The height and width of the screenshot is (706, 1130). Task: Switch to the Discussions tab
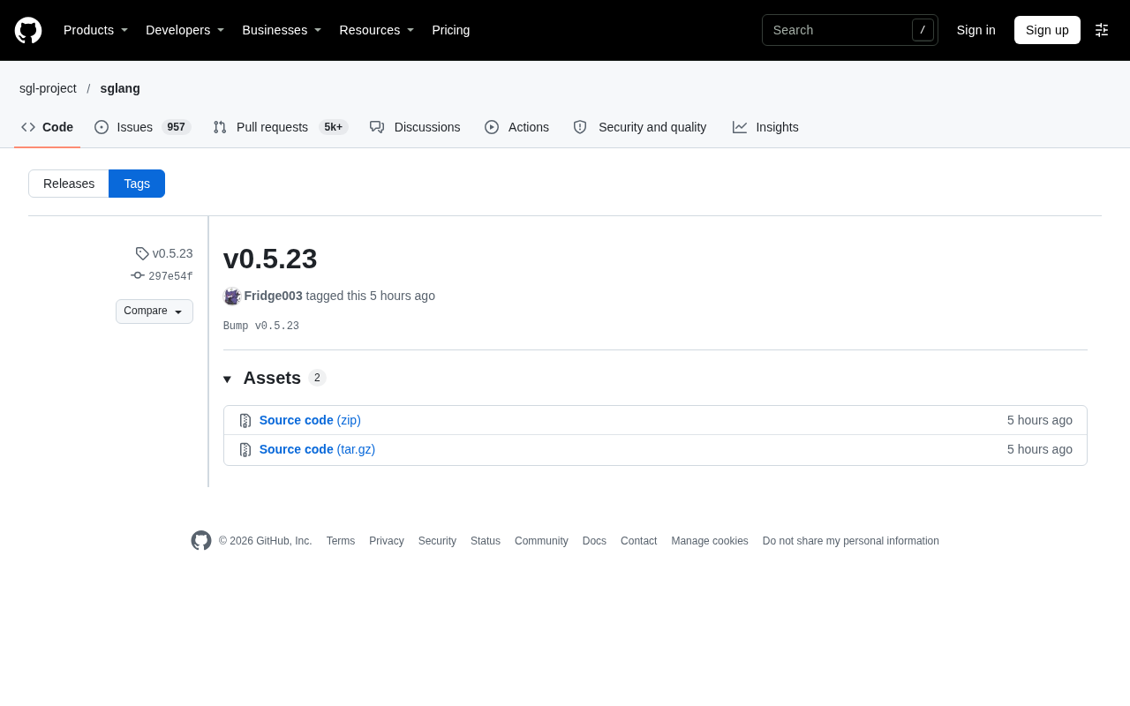click(415, 127)
